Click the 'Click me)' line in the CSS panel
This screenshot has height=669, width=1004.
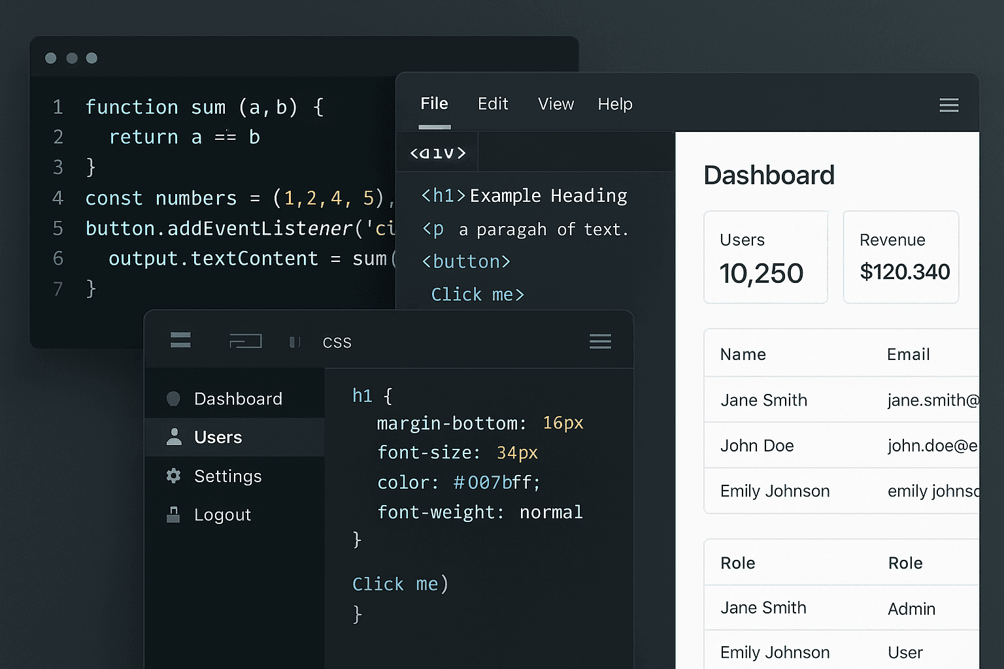[x=400, y=584]
